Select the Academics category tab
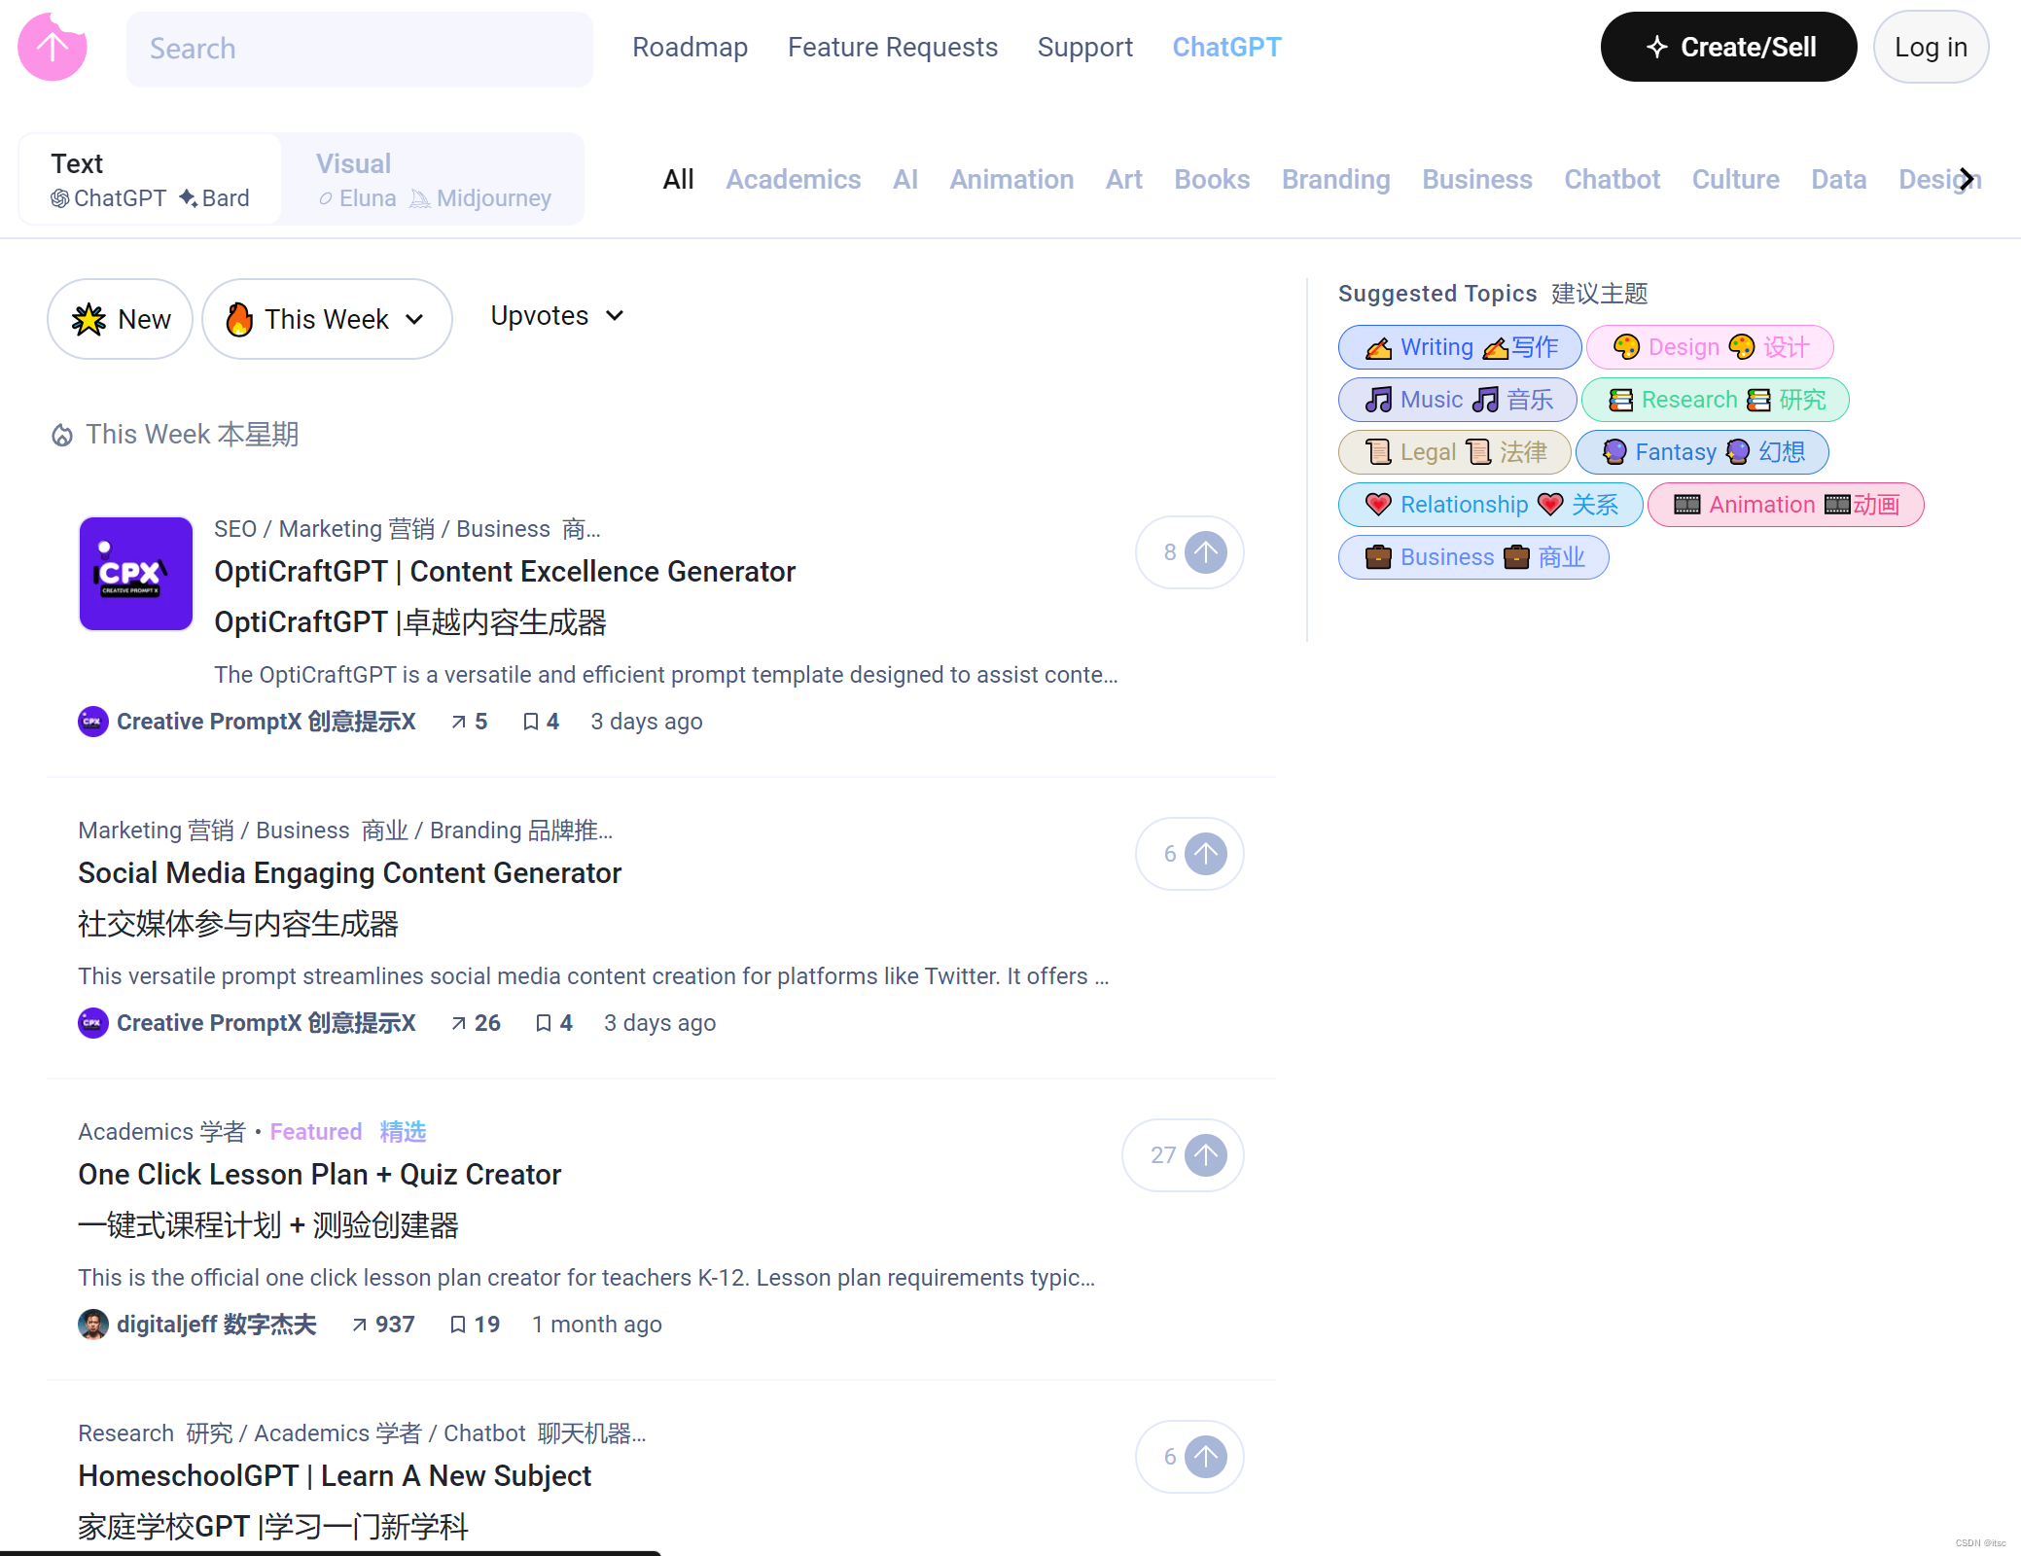This screenshot has width=2021, height=1556. click(x=793, y=180)
